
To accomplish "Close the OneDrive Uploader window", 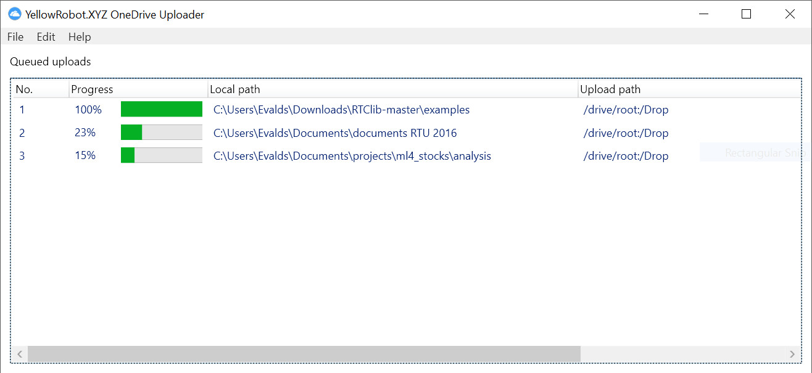I will click(x=790, y=14).
